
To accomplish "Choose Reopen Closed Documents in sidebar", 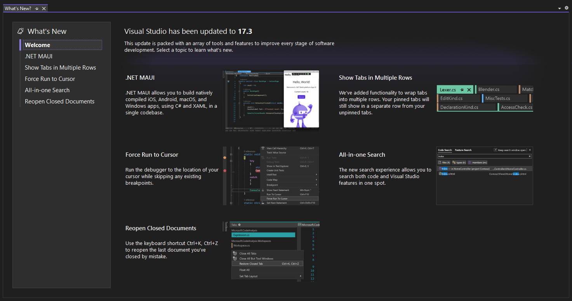I will 59,101.
